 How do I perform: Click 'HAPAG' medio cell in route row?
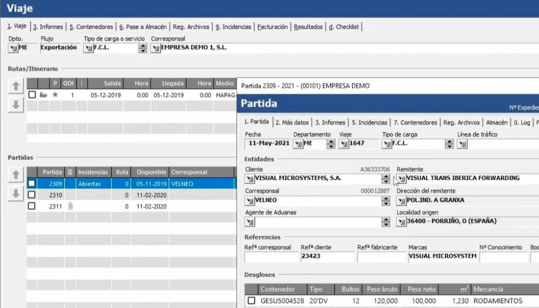pyautogui.click(x=225, y=95)
